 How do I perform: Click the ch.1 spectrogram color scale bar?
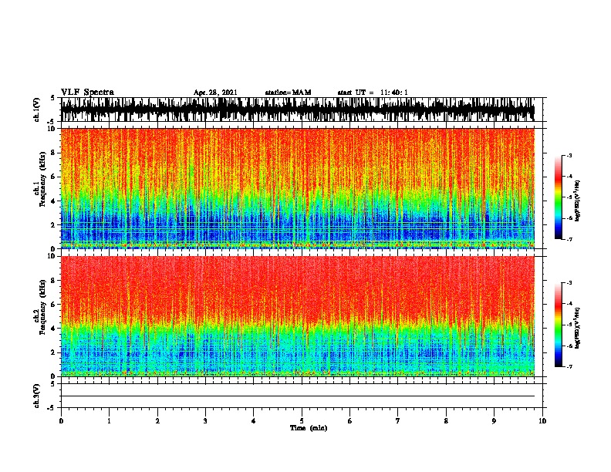(558, 197)
